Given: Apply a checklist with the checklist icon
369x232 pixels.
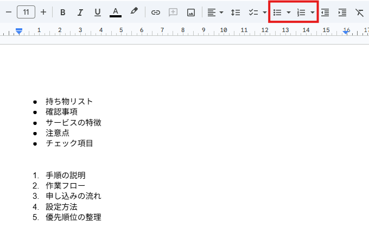Looking at the screenshot, I should 253,12.
